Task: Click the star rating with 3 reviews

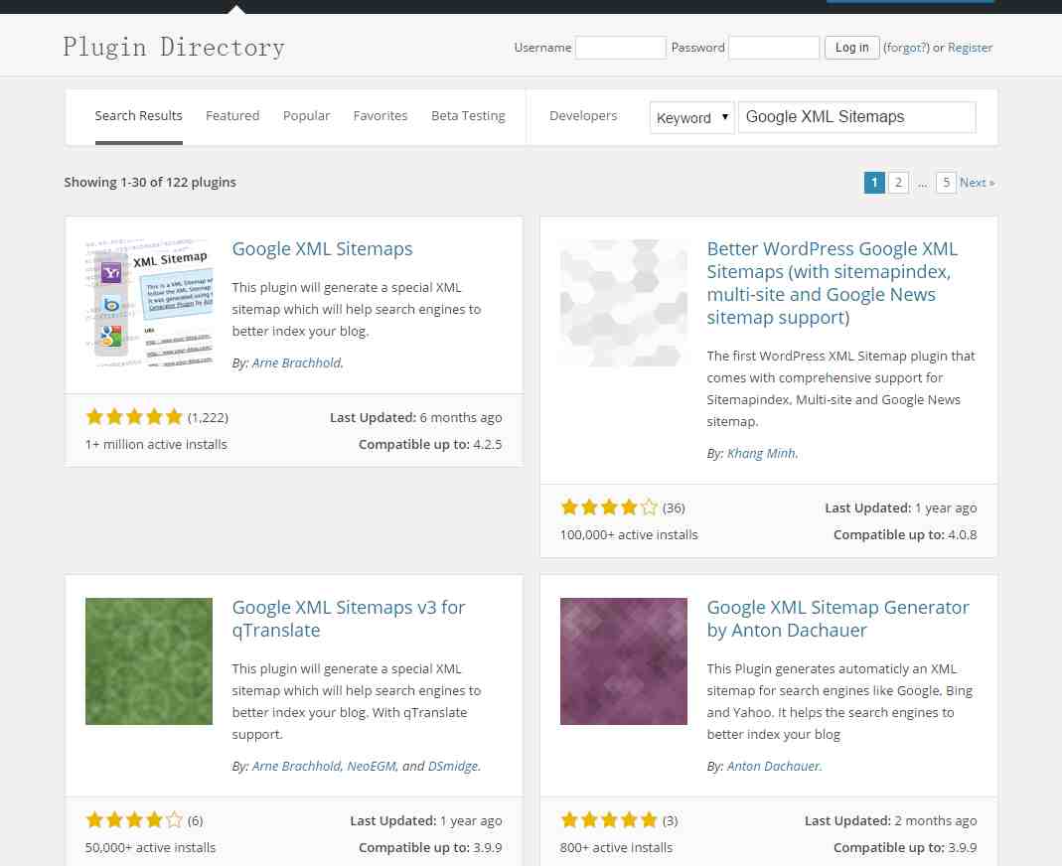Action: click(x=609, y=820)
